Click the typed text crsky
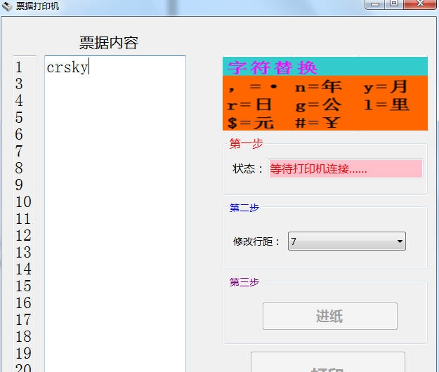Image resolution: width=439 pixels, height=372 pixels. (67, 67)
